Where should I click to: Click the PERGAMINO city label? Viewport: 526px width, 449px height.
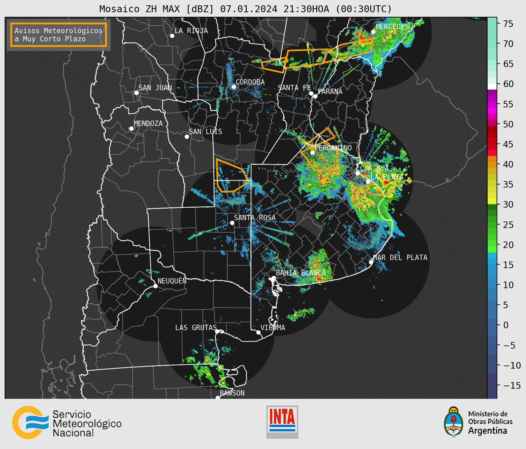pyautogui.click(x=333, y=148)
